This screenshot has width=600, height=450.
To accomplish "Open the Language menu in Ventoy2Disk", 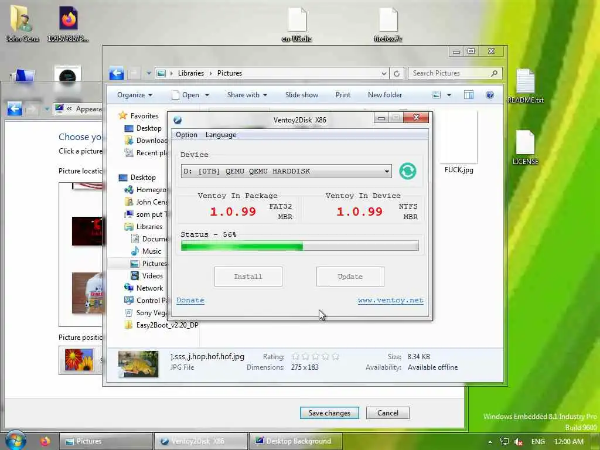I will [x=221, y=135].
